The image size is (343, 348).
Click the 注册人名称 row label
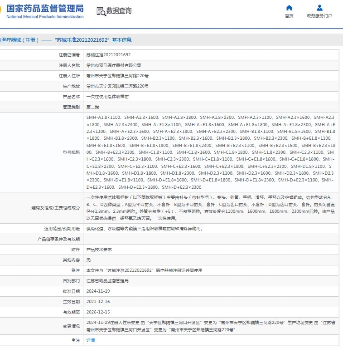point(69,65)
